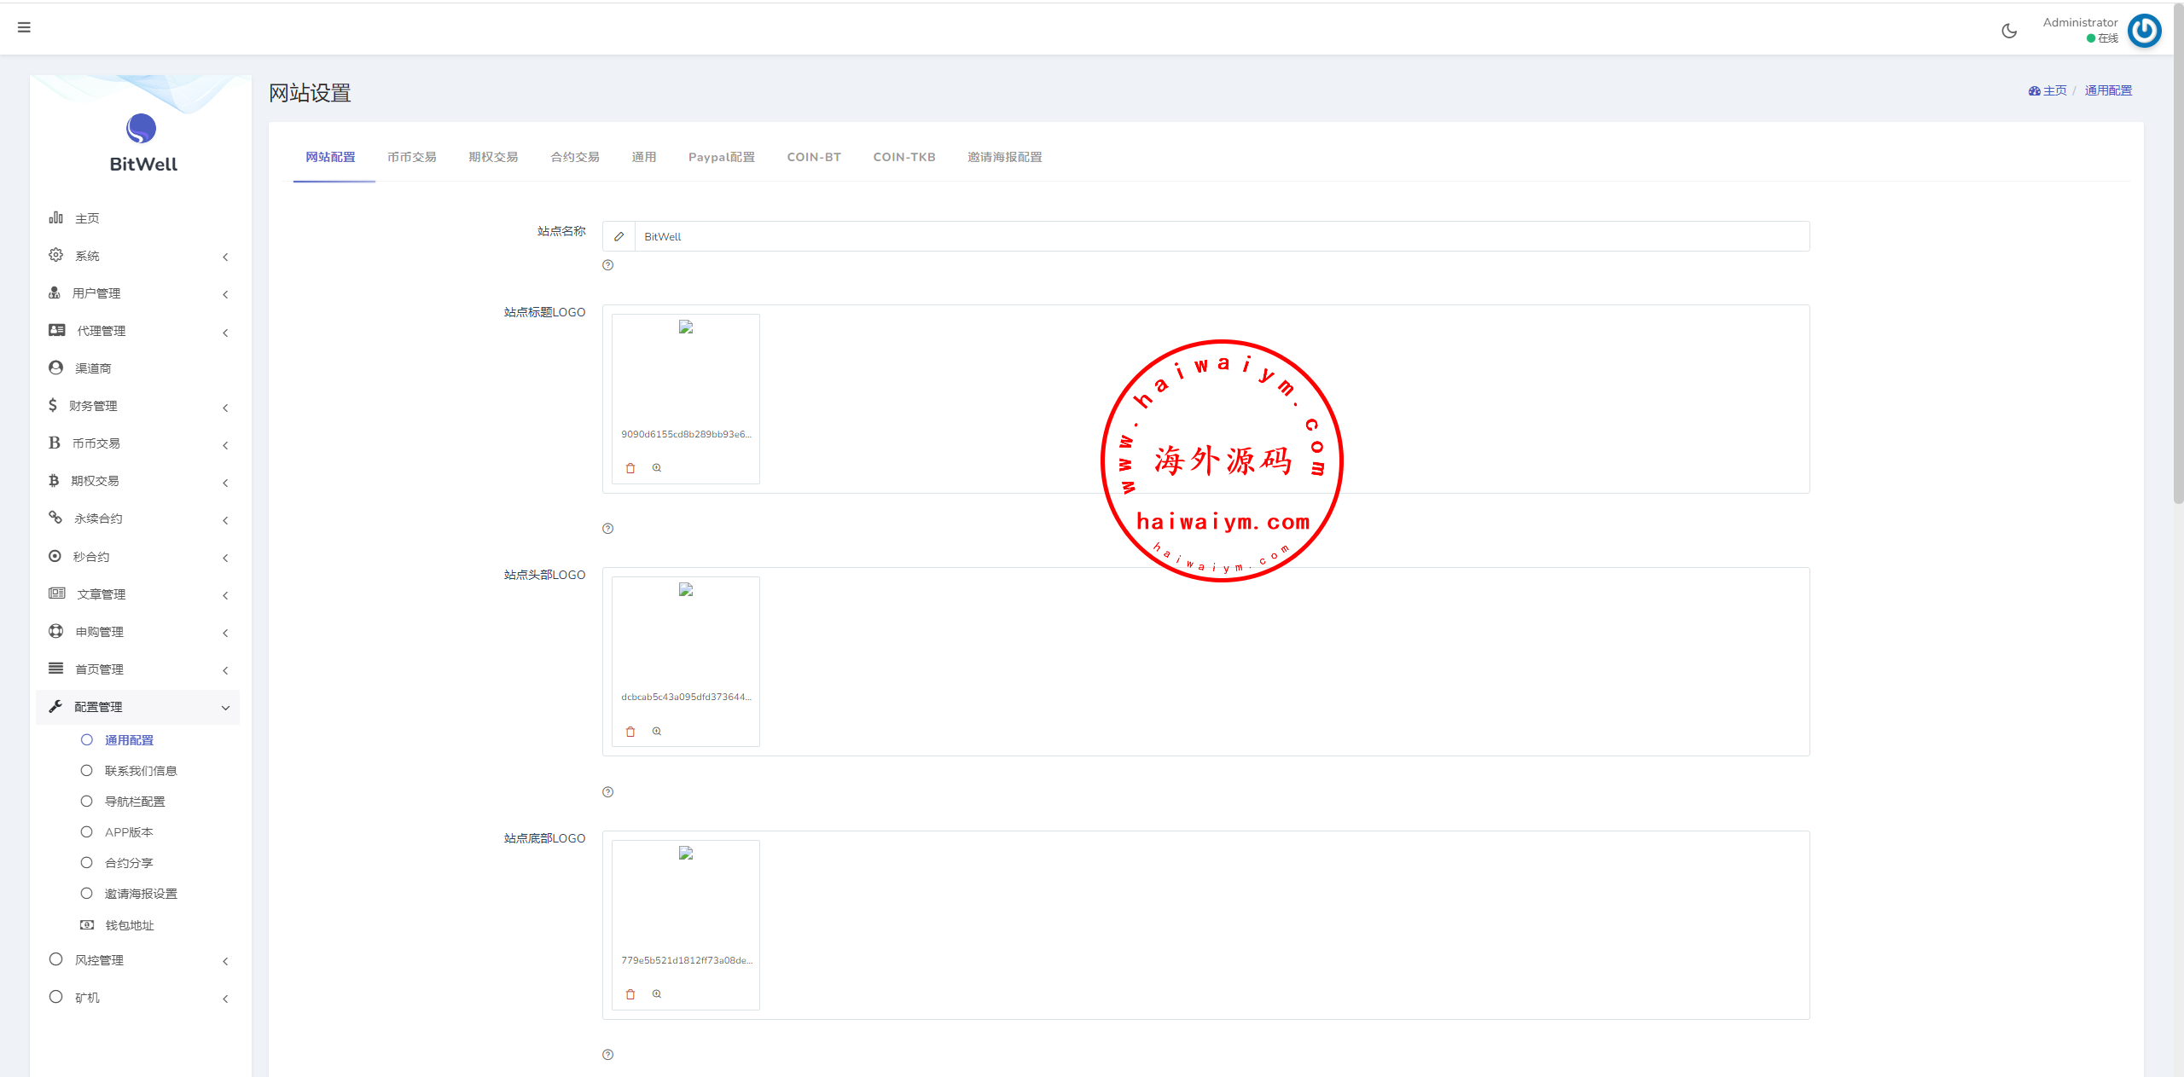Select 联系我们信息 submenu option
The image size is (2184, 1077).
coord(140,771)
